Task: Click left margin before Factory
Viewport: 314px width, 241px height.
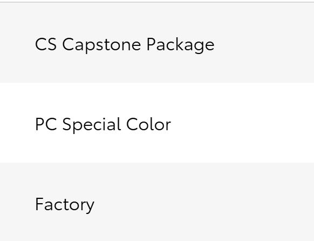Action: pos(17,204)
